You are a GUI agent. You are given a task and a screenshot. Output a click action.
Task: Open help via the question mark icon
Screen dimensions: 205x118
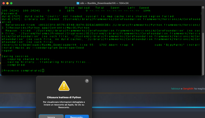coord(87,81)
